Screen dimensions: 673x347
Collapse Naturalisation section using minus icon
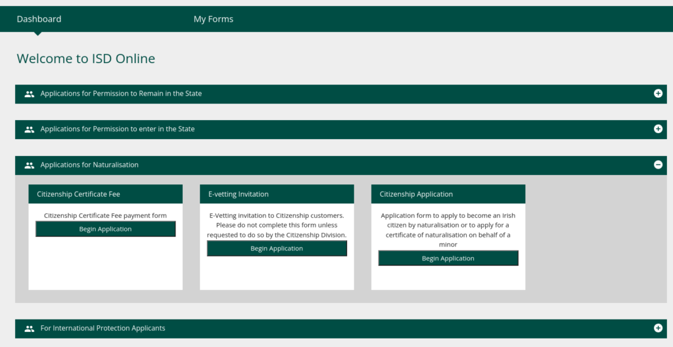pyautogui.click(x=658, y=165)
